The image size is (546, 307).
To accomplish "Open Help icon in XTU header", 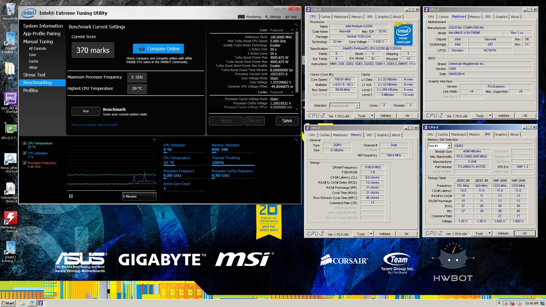I will pos(287,17).
